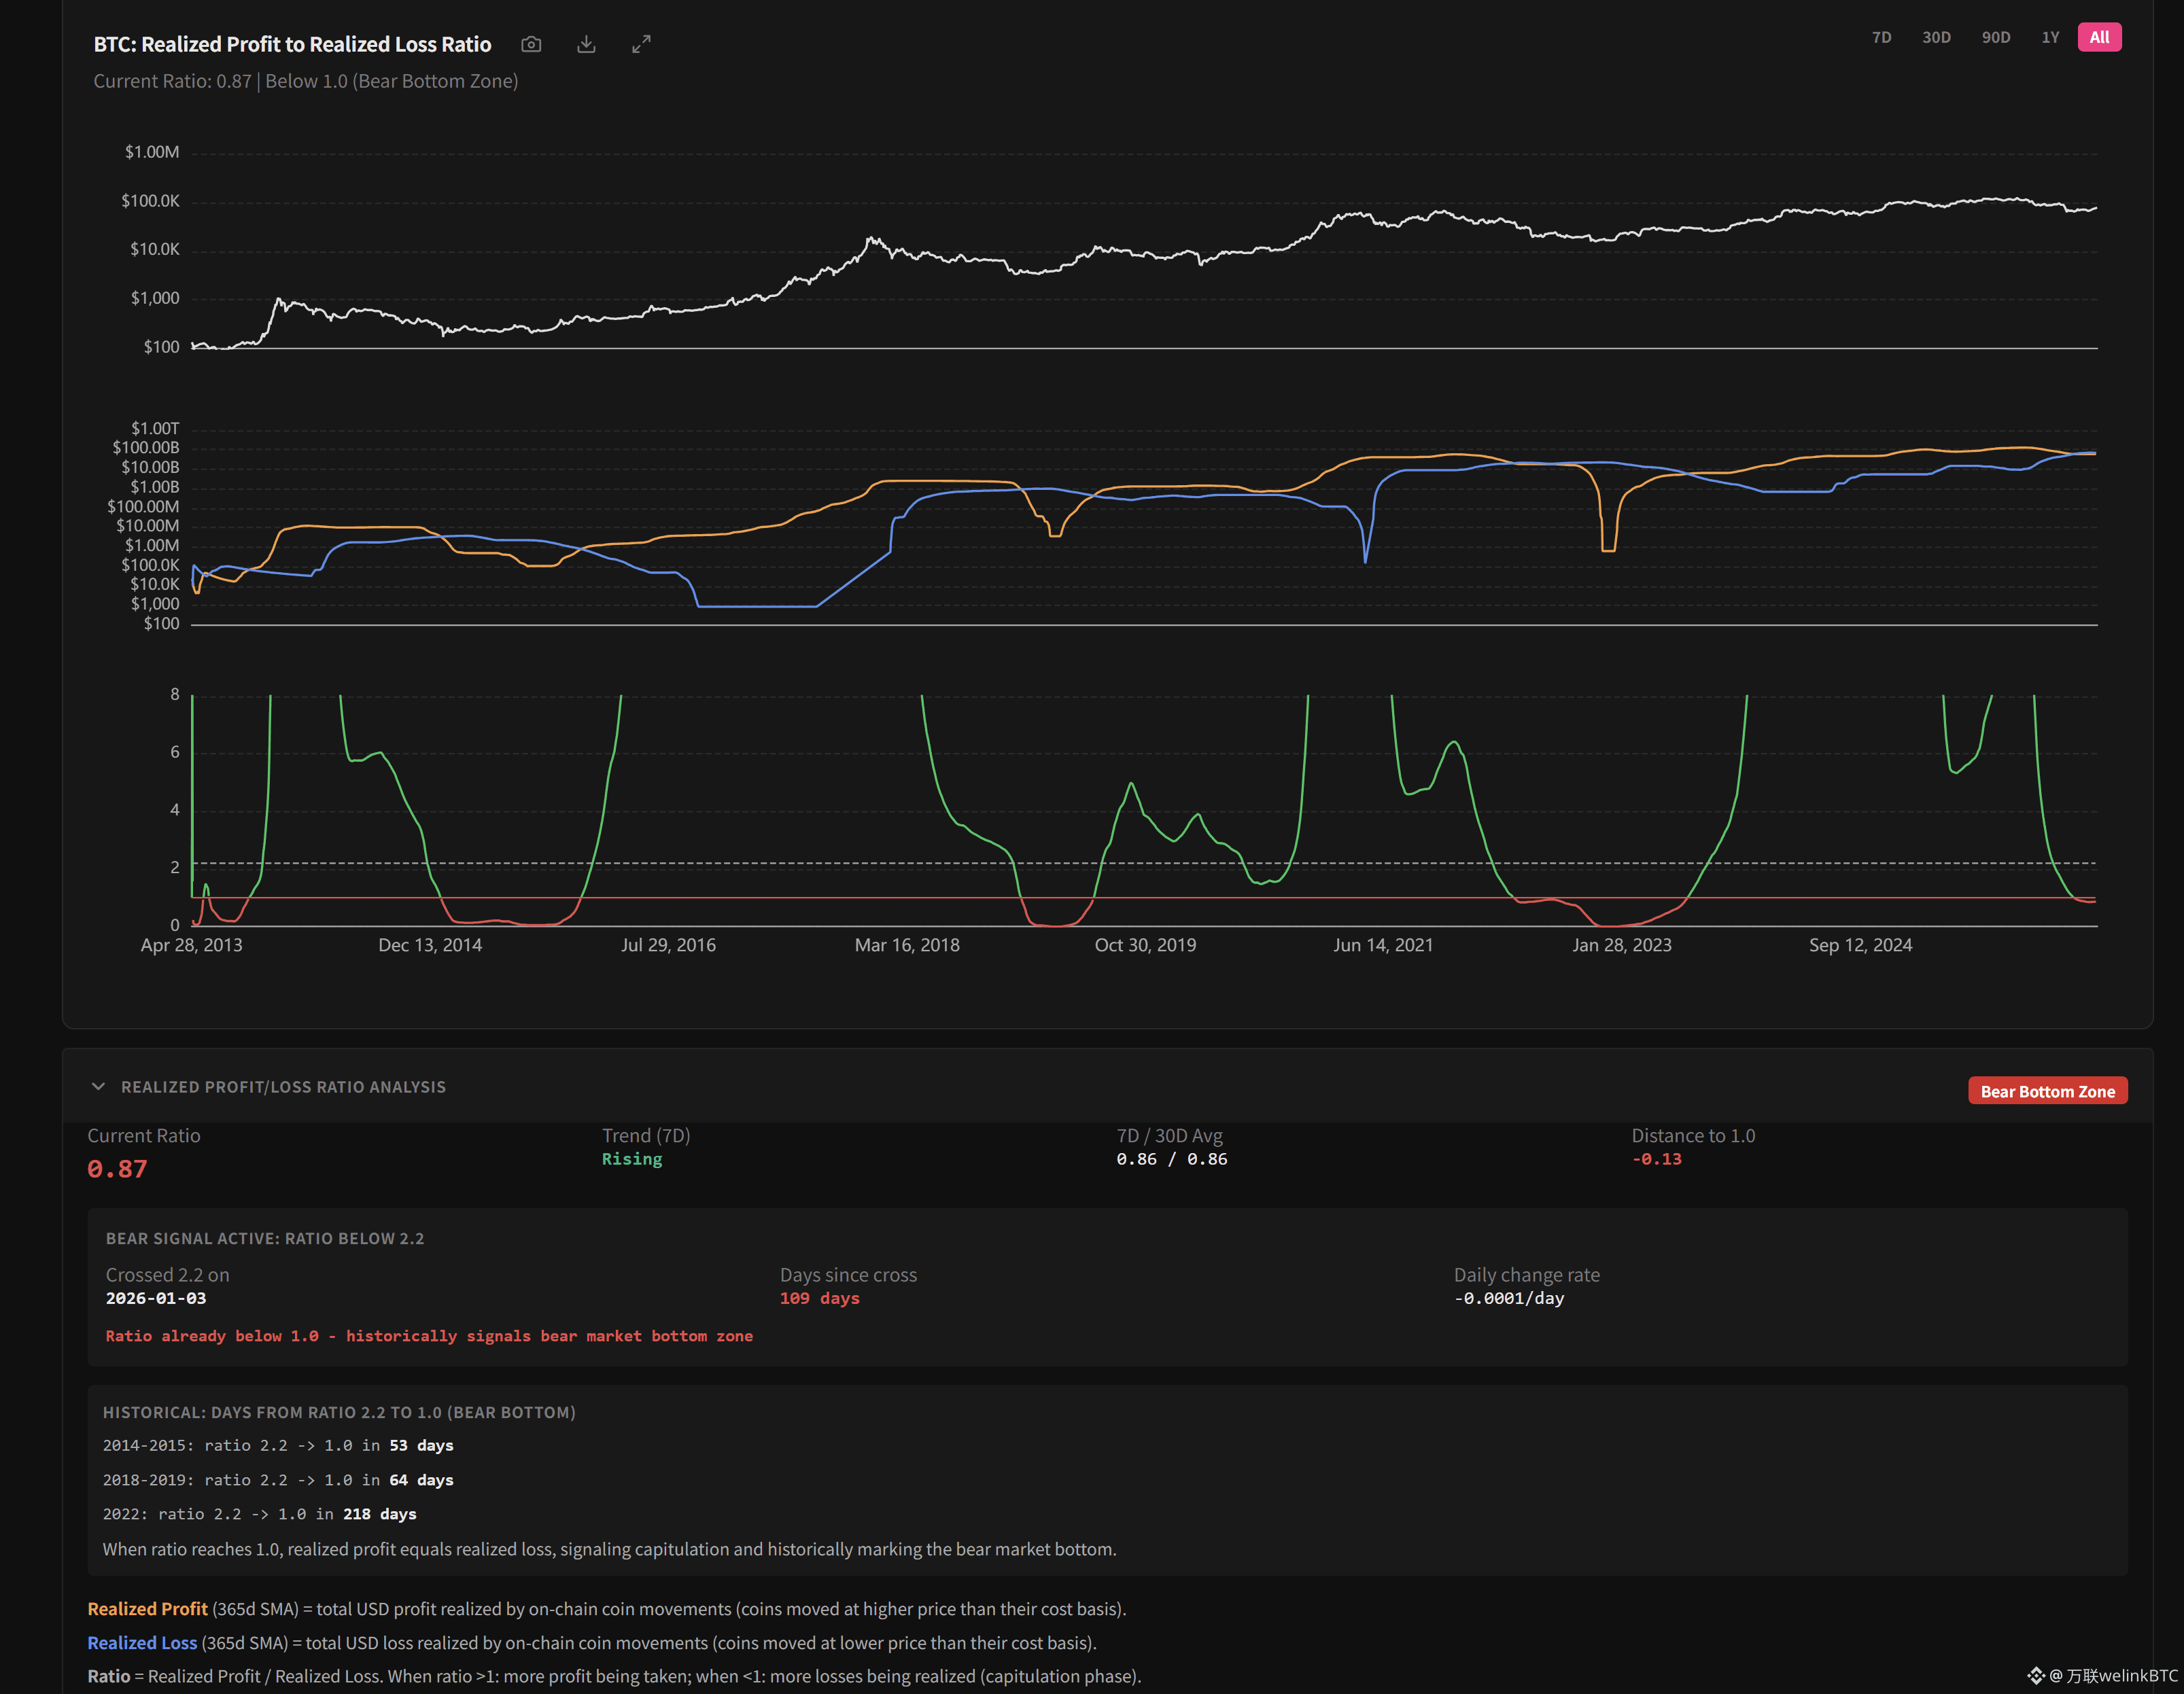Click the -0.13 distance value

pos(1657,1159)
